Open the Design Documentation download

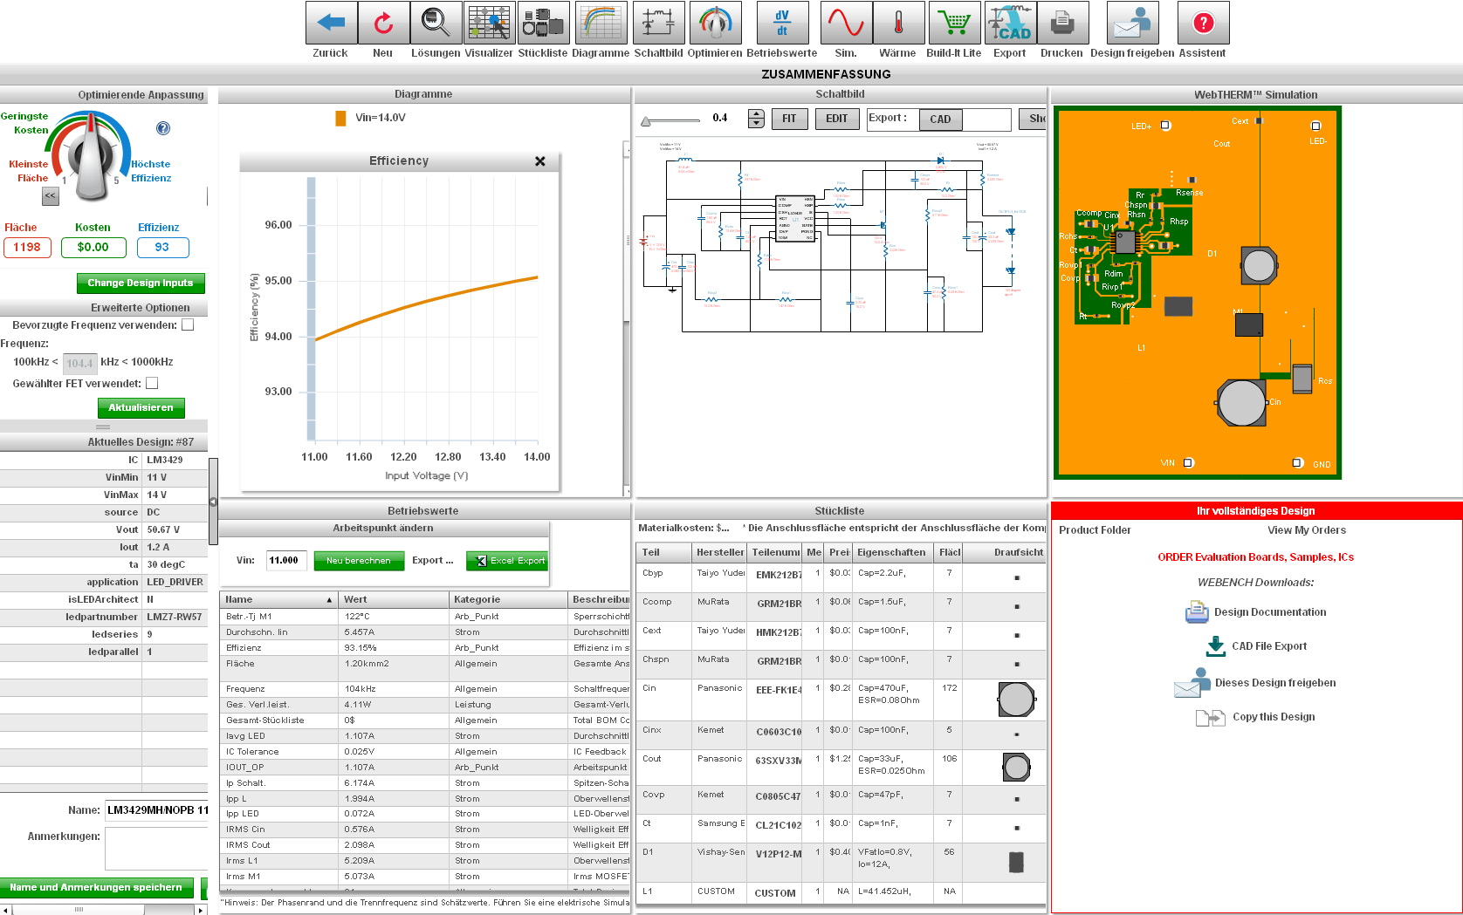click(x=1256, y=612)
